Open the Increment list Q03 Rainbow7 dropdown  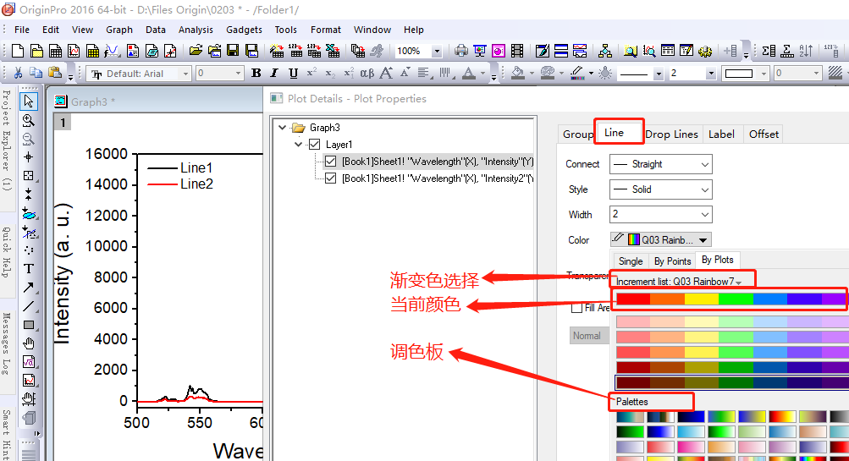click(679, 282)
